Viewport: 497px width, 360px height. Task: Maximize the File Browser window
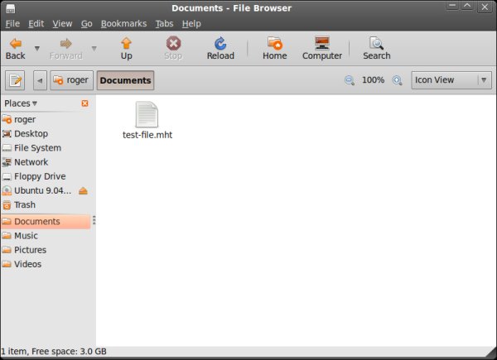click(467, 6)
